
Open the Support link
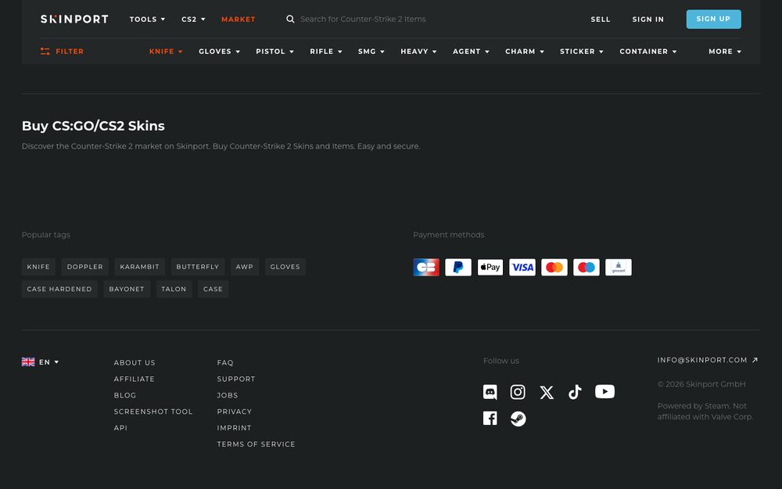click(x=236, y=379)
